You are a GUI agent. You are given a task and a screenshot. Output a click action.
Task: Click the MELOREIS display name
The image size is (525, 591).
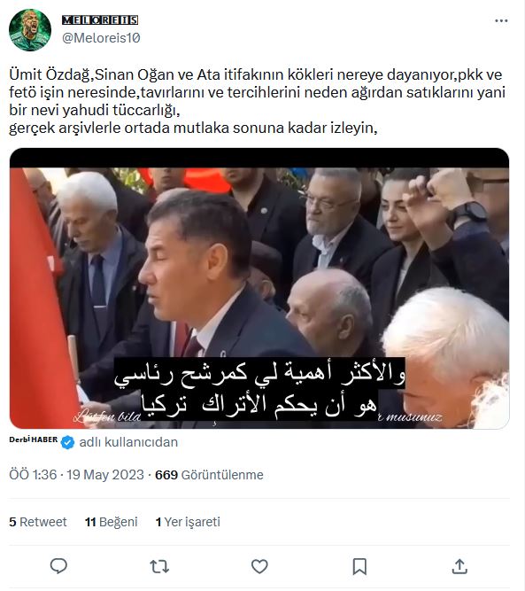[x=100, y=20]
